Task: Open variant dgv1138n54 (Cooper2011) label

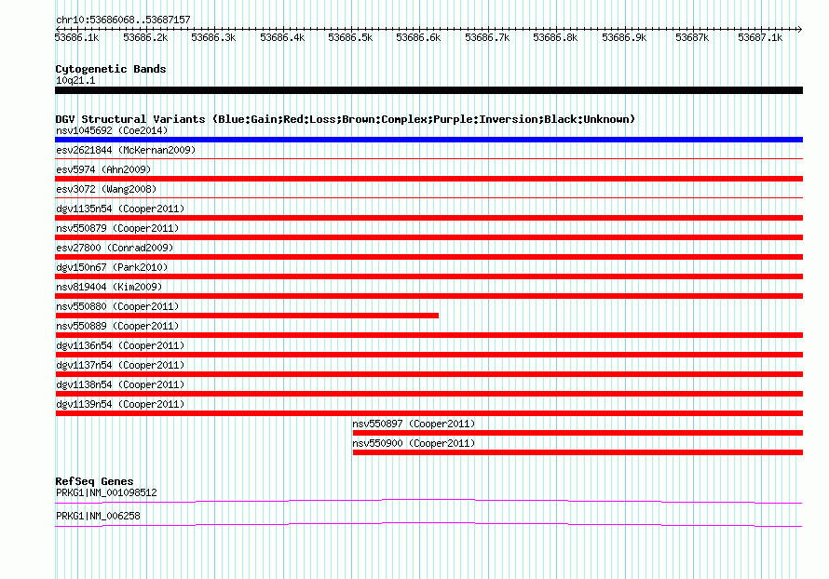Action: (120, 384)
